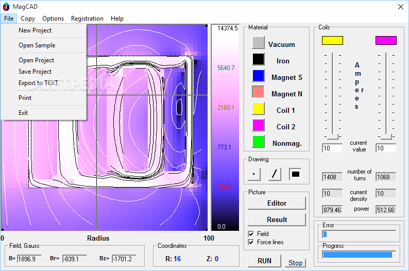Image resolution: width=409 pixels, height=271 pixels.
Task: Click scale value 2160.1
Action: click(x=226, y=108)
